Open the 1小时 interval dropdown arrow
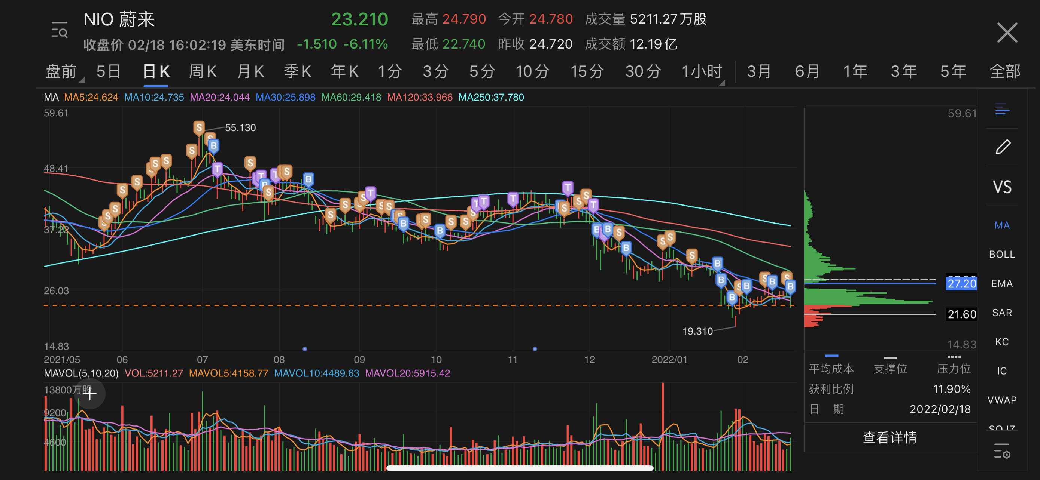The height and width of the screenshot is (480, 1040). (x=722, y=83)
